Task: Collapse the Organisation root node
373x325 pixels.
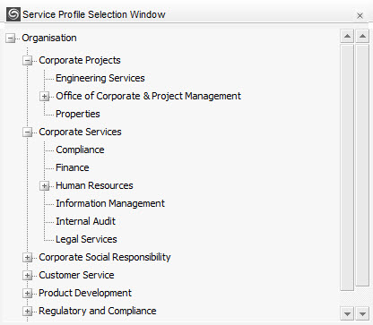Action: tap(10, 38)
